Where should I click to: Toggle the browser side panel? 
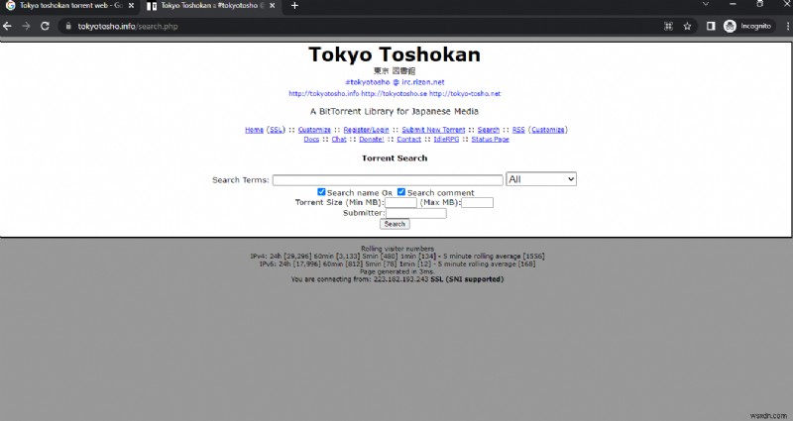(711, 27)
